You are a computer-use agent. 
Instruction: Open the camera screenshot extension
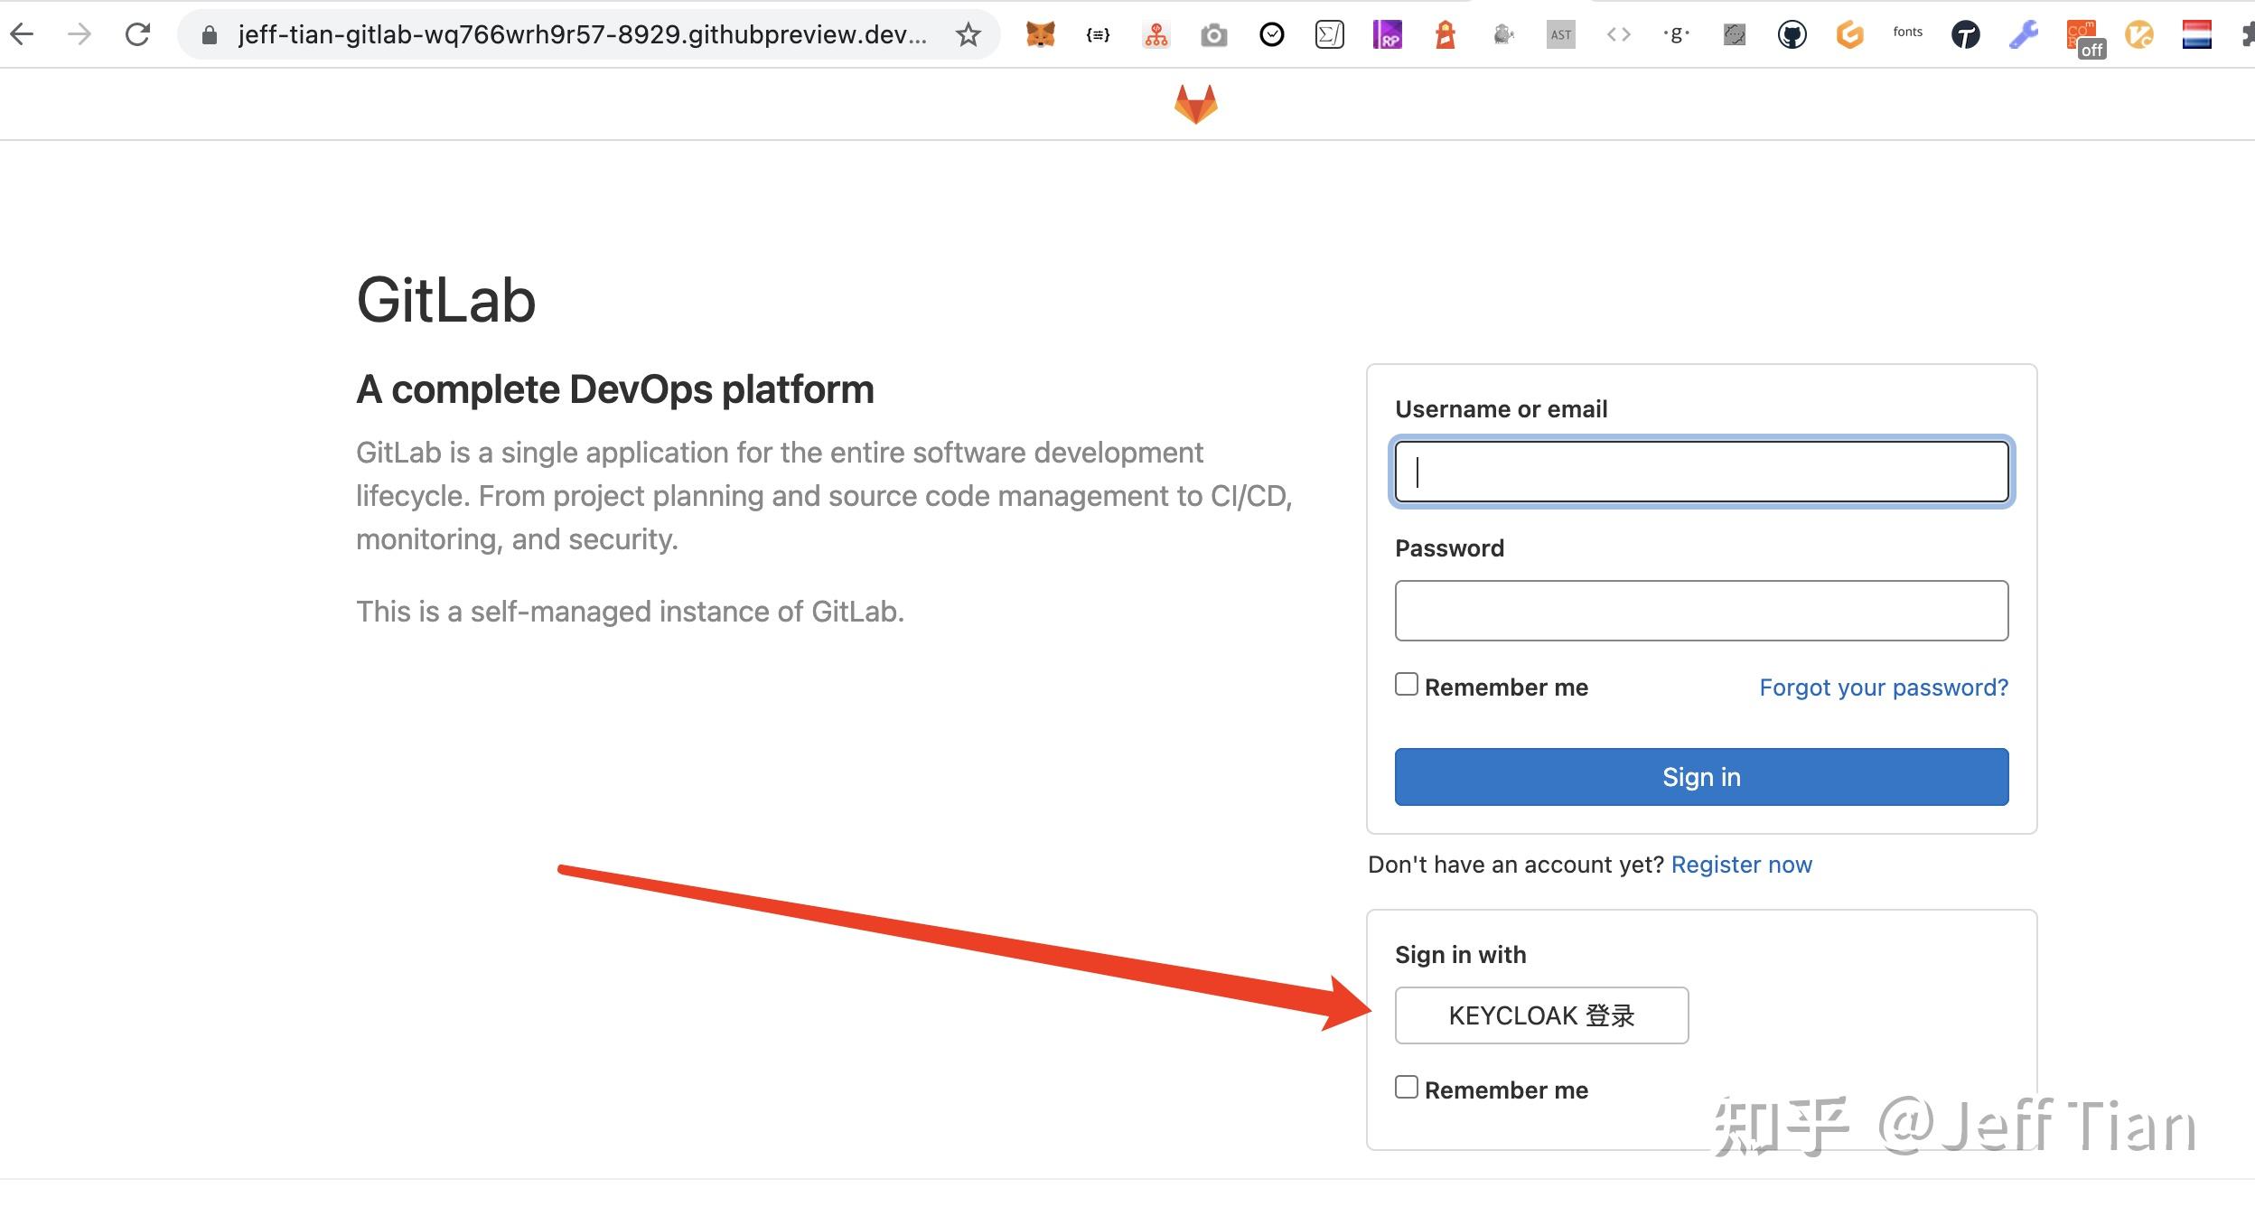point(1214,35)
